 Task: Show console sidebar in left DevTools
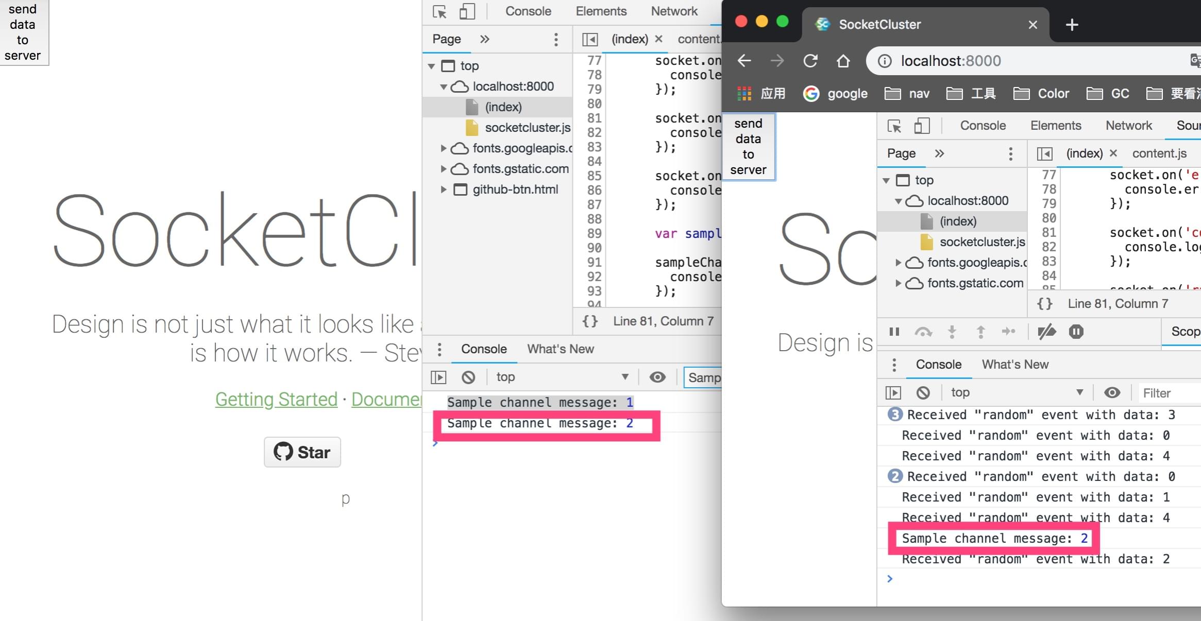(438, 377)
